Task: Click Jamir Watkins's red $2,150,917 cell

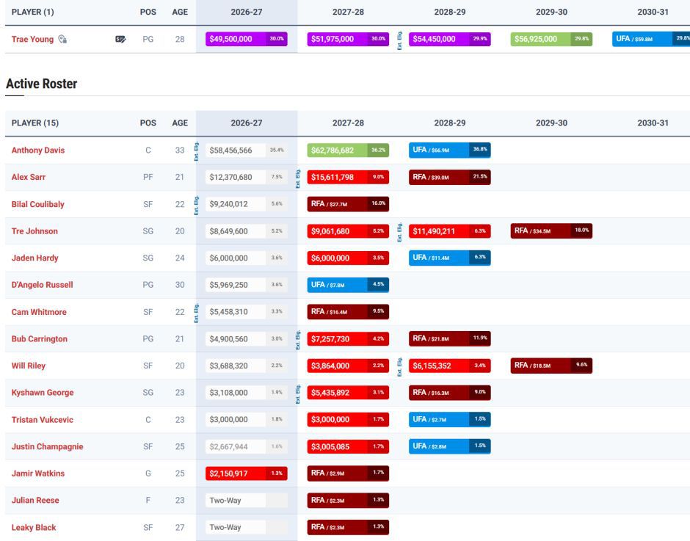Action: click(247, 473)
